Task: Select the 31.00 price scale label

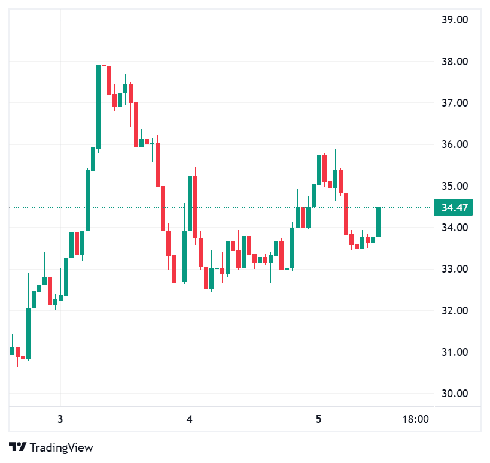Action: click(454, 352)
